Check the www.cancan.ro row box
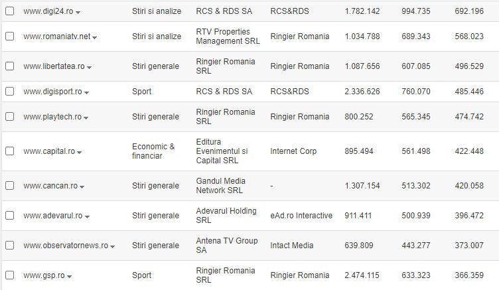Image resolution: width=499 pixels, height=290 pixels. pyautogui.click(x=10, y=186)
